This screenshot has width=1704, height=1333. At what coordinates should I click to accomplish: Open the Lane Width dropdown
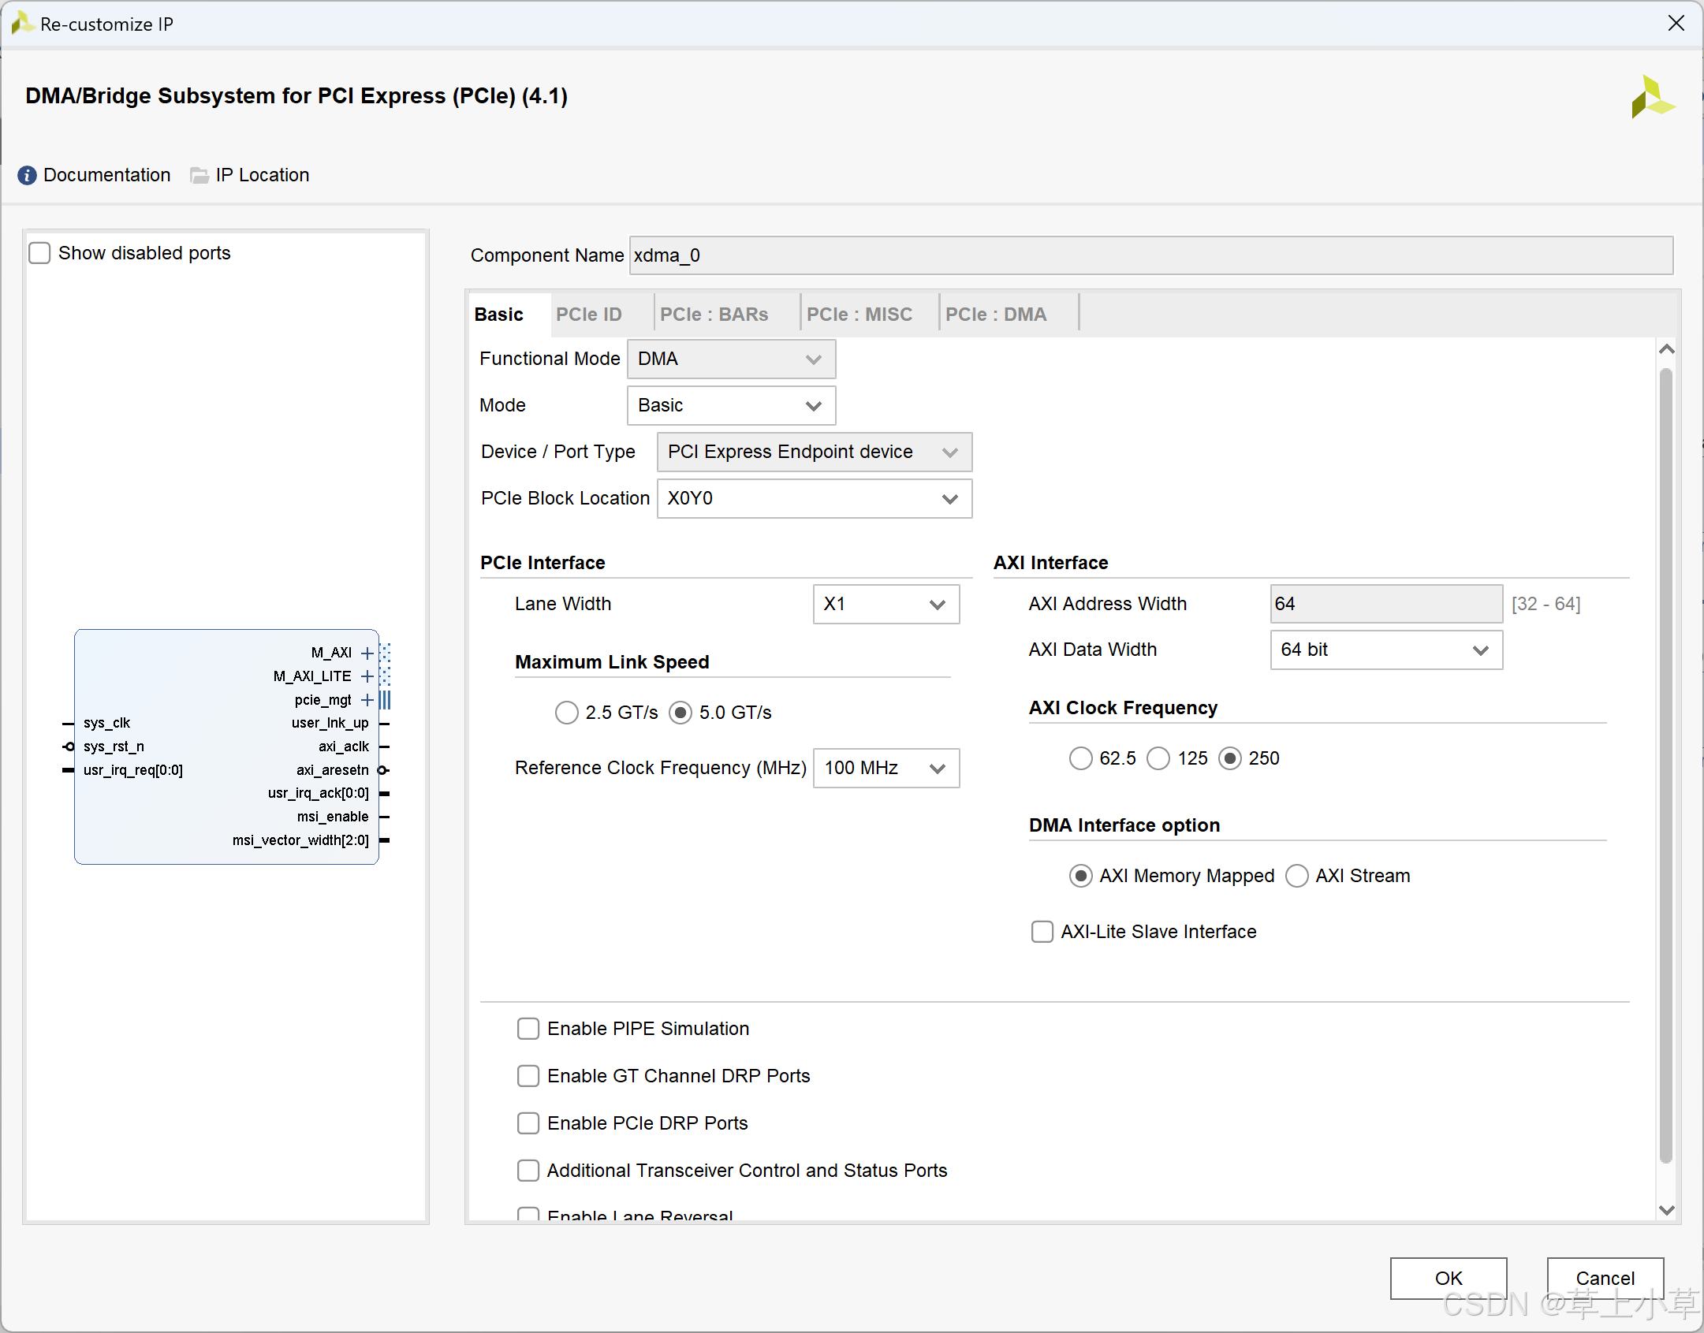[886, 605]
